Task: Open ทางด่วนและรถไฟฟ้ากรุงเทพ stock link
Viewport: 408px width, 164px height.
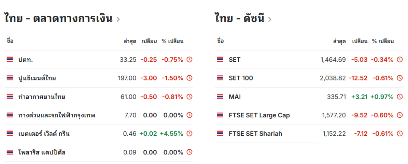Action: tap(57, 115)
